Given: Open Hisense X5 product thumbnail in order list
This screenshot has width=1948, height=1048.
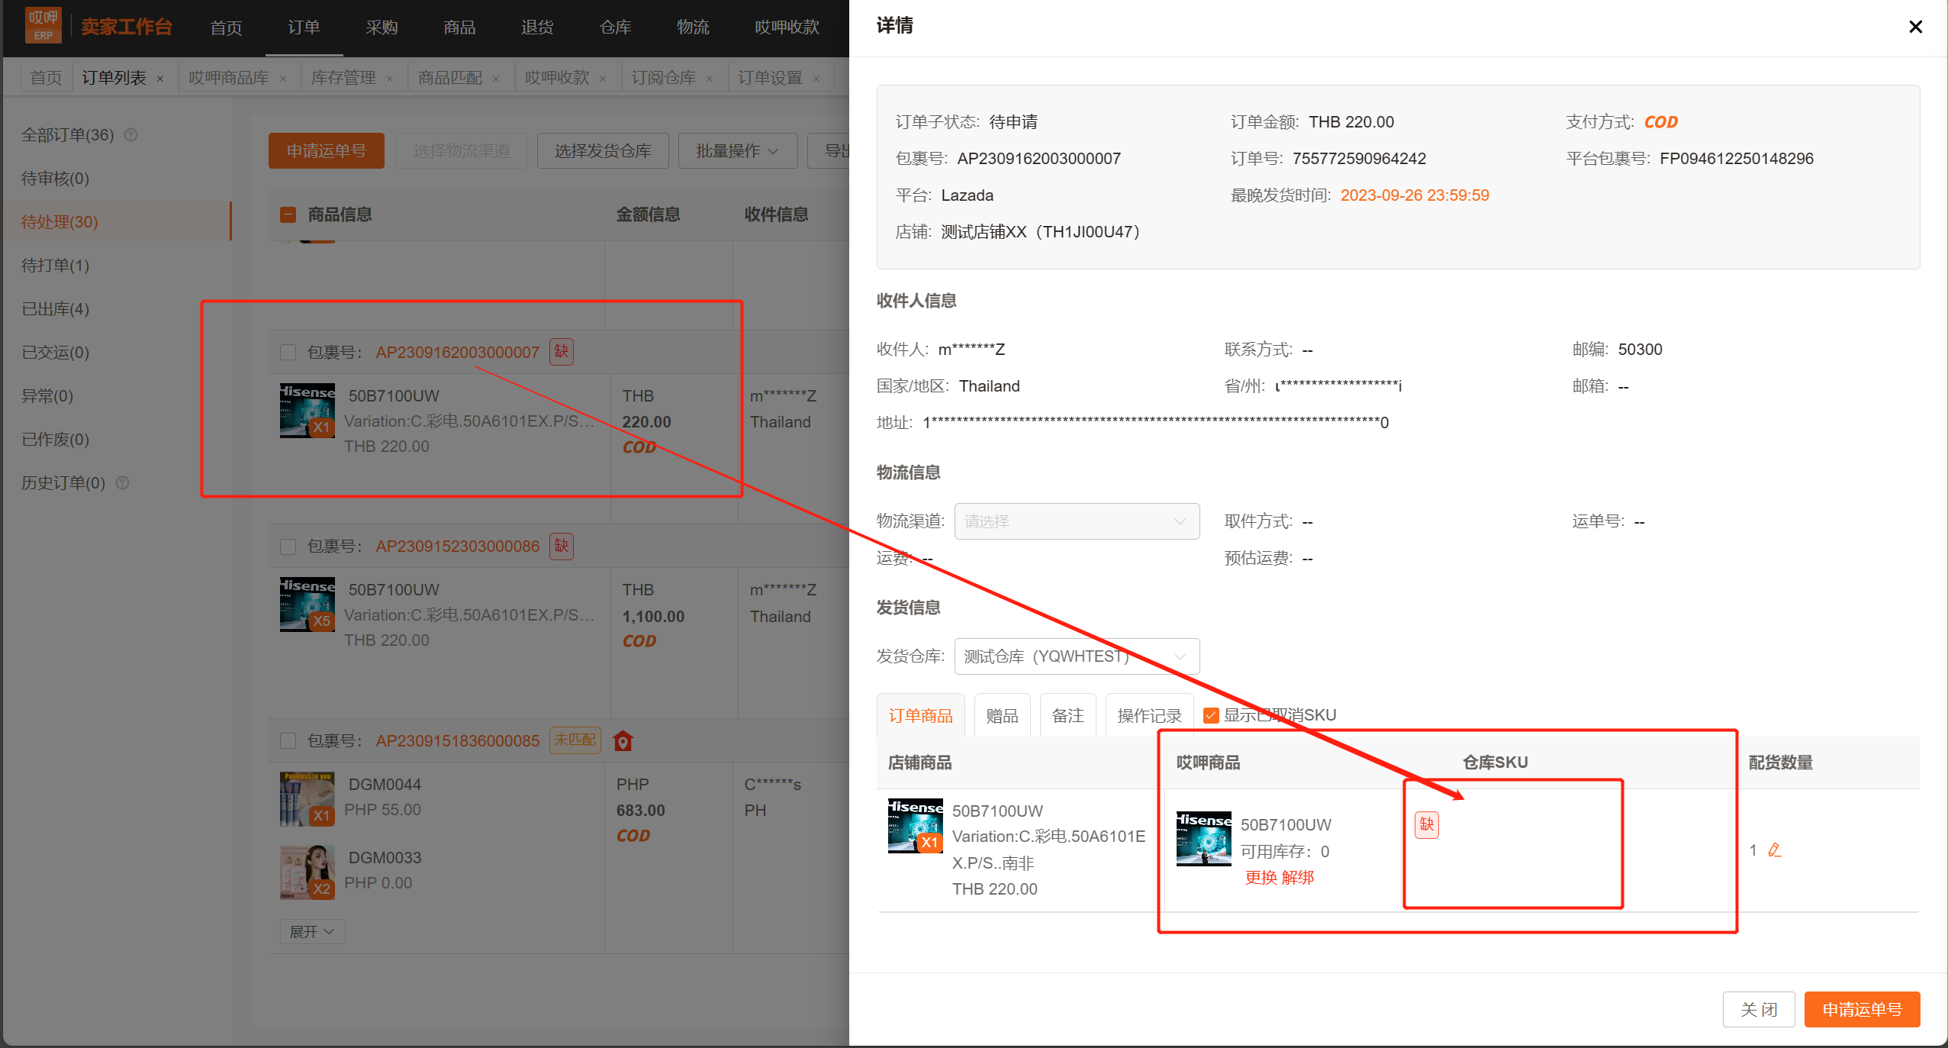Looking at the screenshot, I should 307,605.
